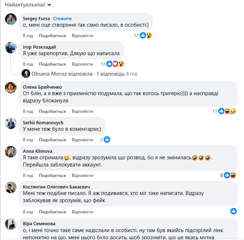This screenshot has height=240, width=244.
Task: Click Oksana Moroz's small avatar
Action: (x=26, y=74)
